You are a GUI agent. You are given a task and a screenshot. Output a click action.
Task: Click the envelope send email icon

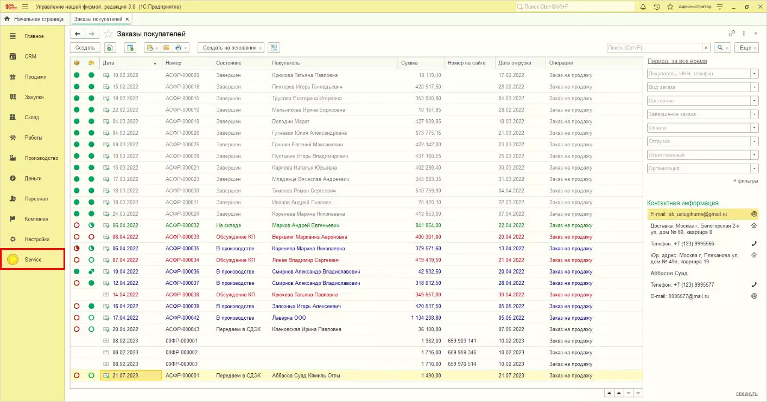167,48
